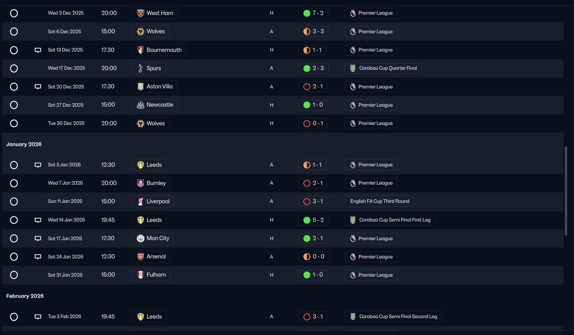
Task: Open Carabao Cup Semi Final Second Leg tag
Action: (x=393, y=316)
